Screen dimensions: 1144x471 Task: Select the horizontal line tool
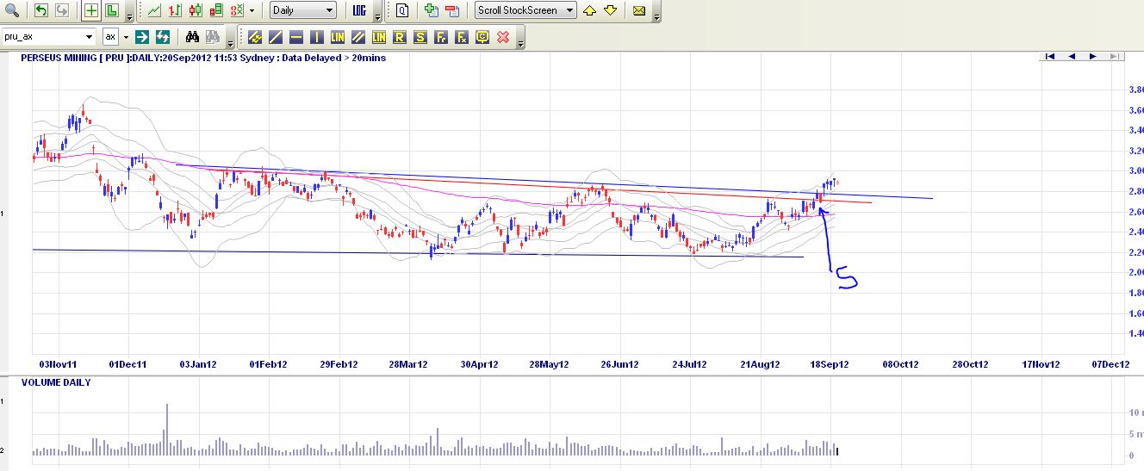296,37
